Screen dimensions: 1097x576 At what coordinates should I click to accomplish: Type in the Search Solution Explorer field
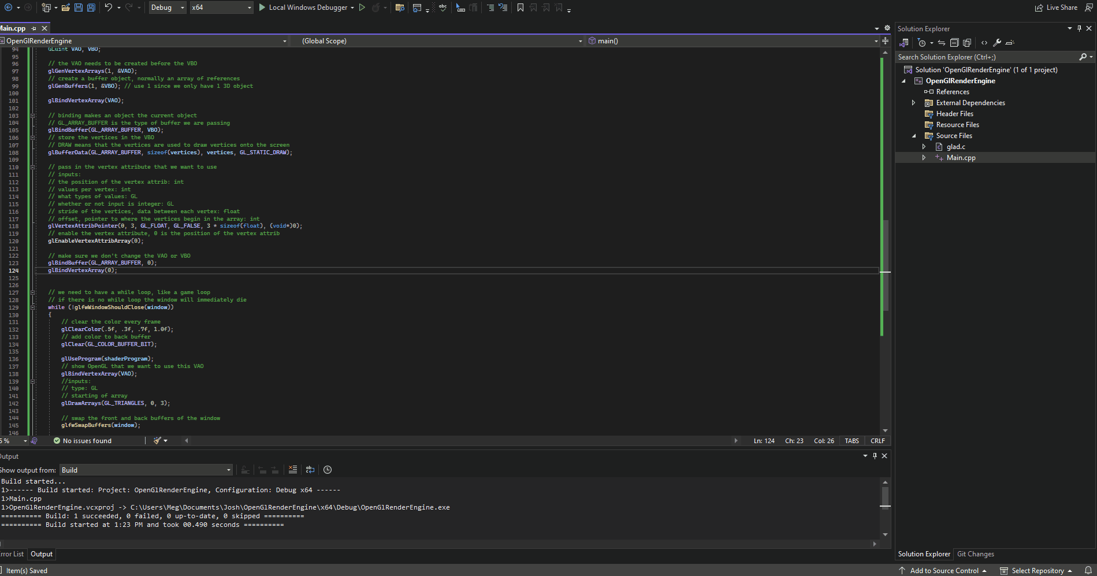click(x=982, y=57)
